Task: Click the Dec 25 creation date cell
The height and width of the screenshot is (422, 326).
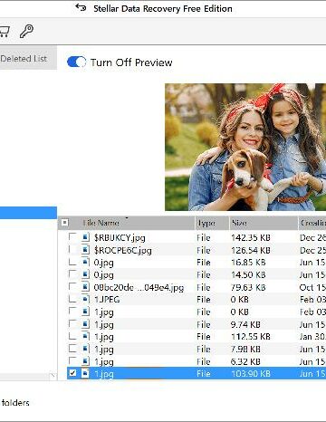Action: tap(312, 250)
